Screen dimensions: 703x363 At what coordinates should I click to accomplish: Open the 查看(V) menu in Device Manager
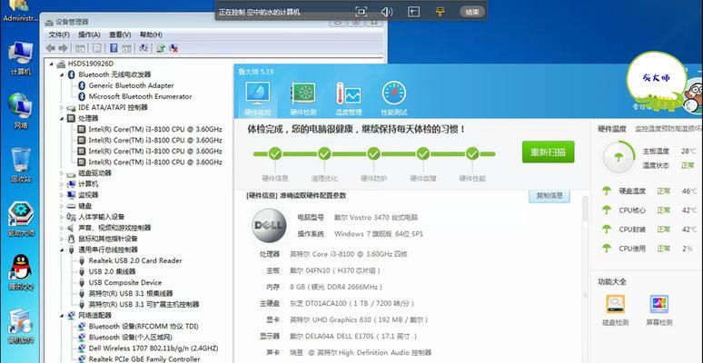pyautogui.click(x=120, y=34)
